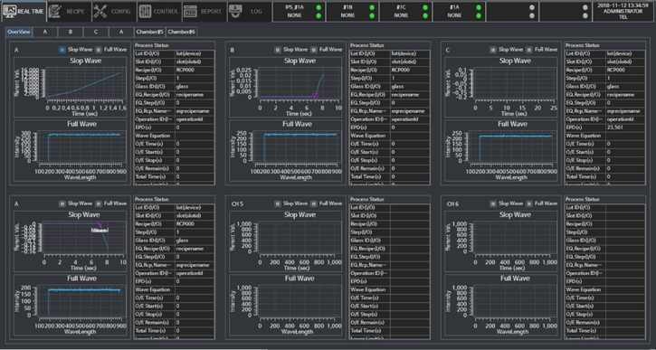Enable Slop Wave checkbox in CH 5 panel

click(x=278, y=203)
